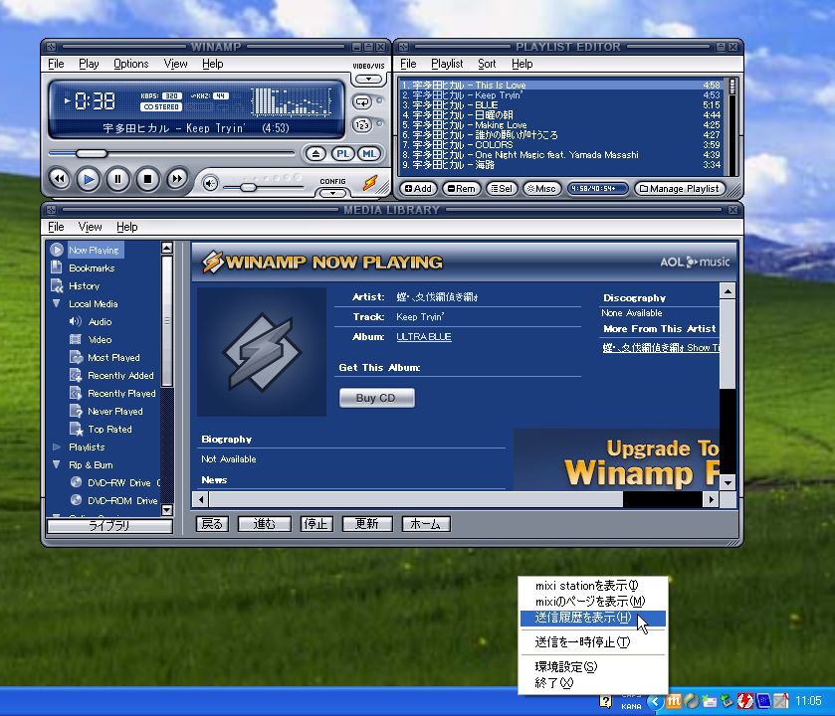Click the Add button in Playlist Editor
This screenshot has width=835, height=716.
[x=419, y=189]
